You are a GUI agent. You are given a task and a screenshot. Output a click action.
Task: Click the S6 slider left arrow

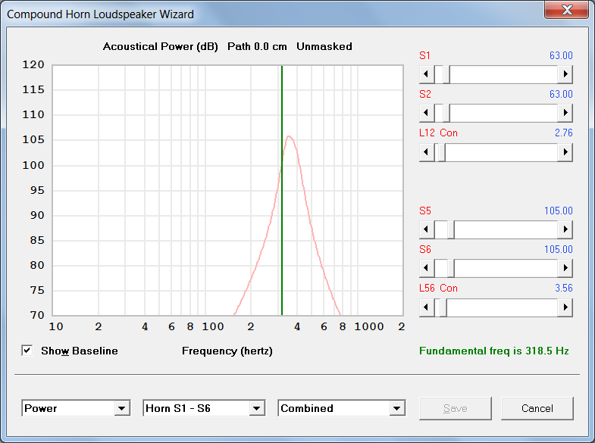(427, 268)
